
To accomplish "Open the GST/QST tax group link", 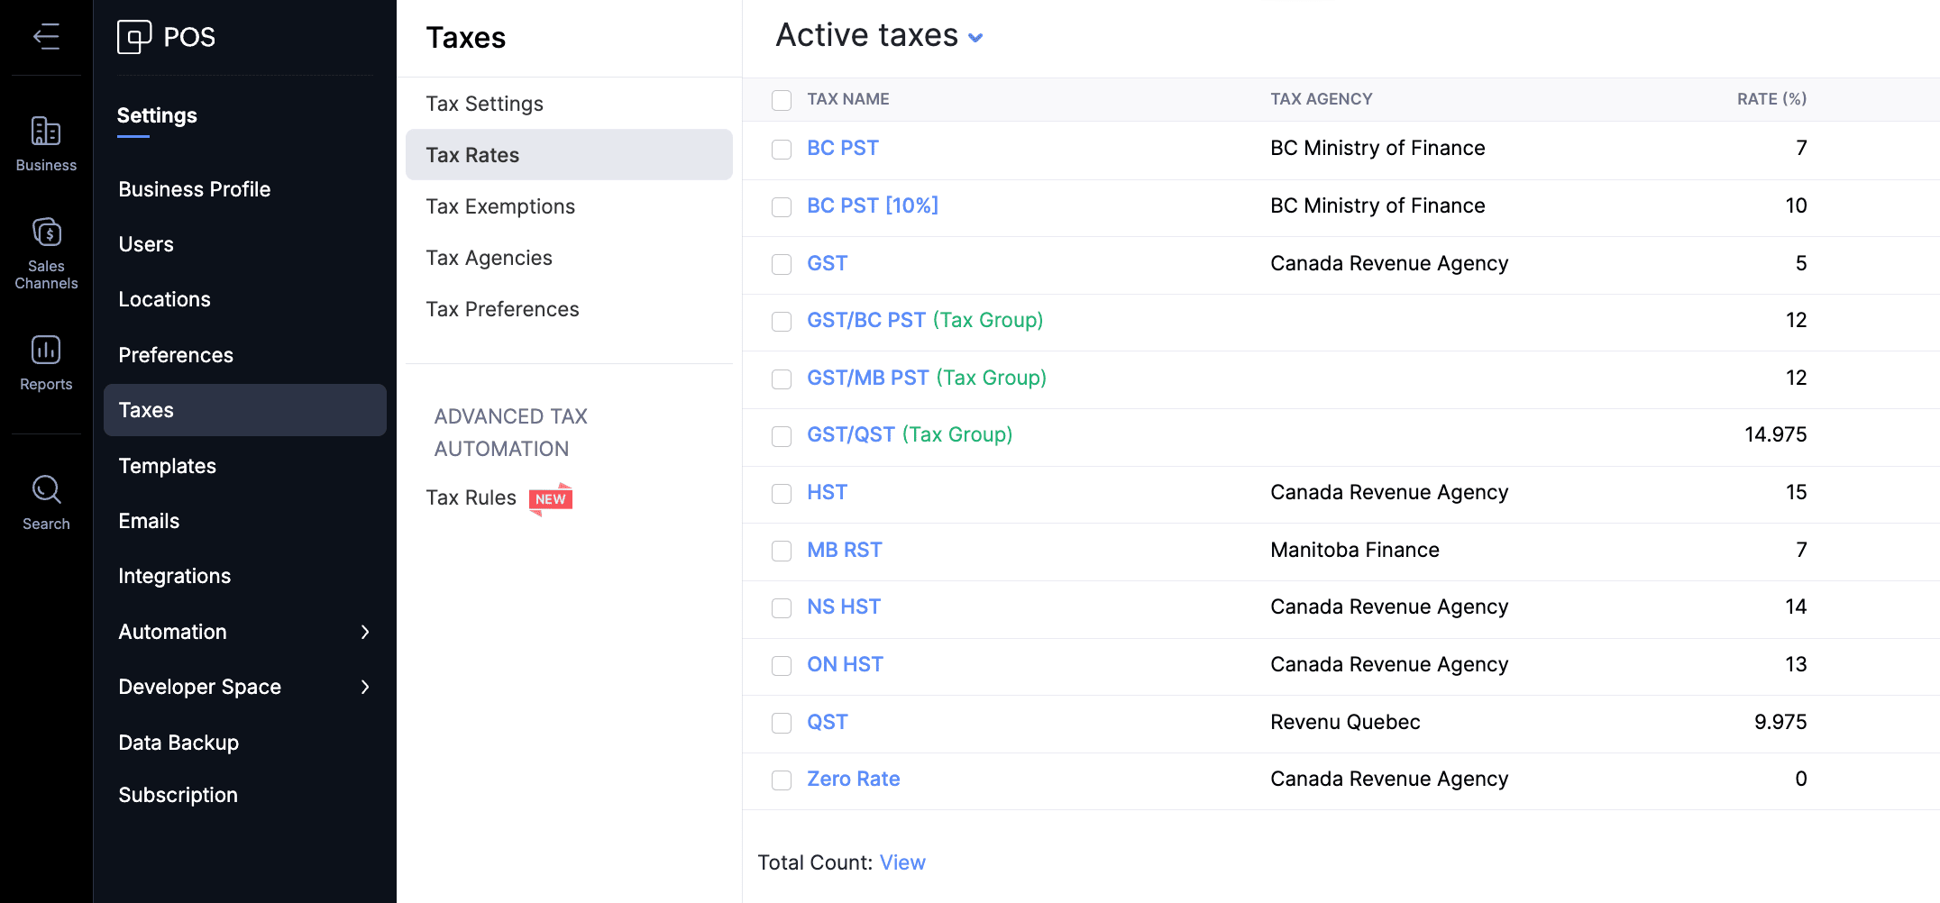I will coord(909,434).
